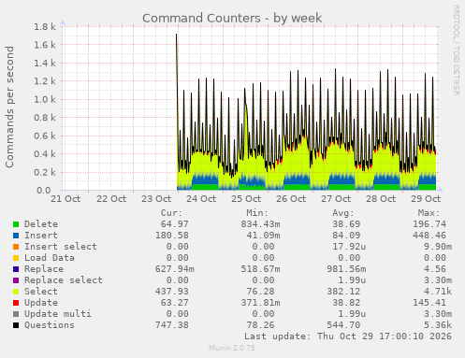This screenshot has width=465, height=358.
Task: Click the 'Min:' column header
Action: tap(257, 213)
